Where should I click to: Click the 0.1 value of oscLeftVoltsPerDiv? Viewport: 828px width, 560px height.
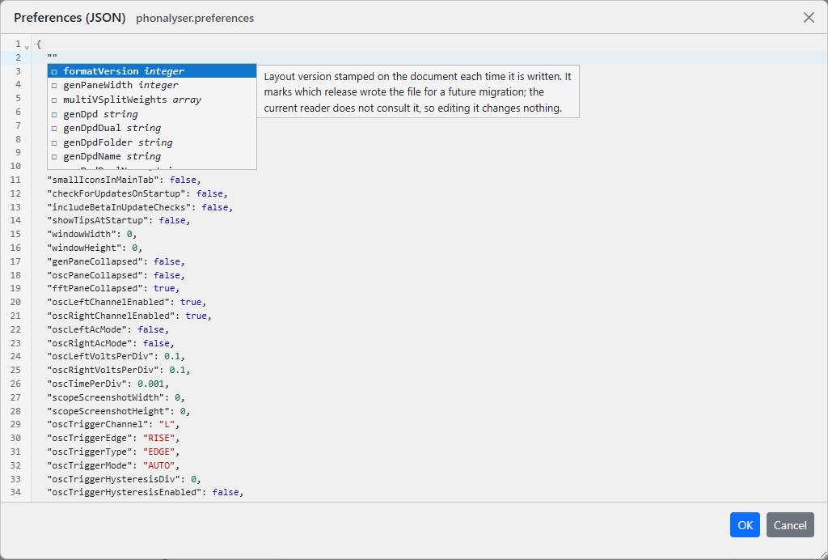[x=172, y=357]
